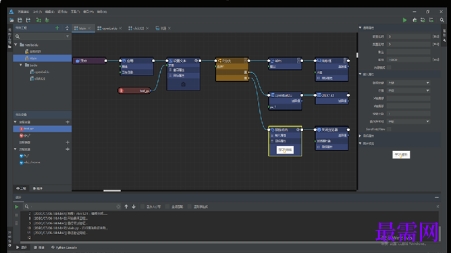Toggle the case-sensitive checkbox in log toolbar

(142, 206)
